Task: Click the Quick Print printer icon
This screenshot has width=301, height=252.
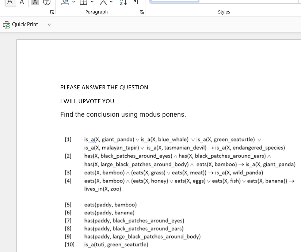Action: coord(6,24)
